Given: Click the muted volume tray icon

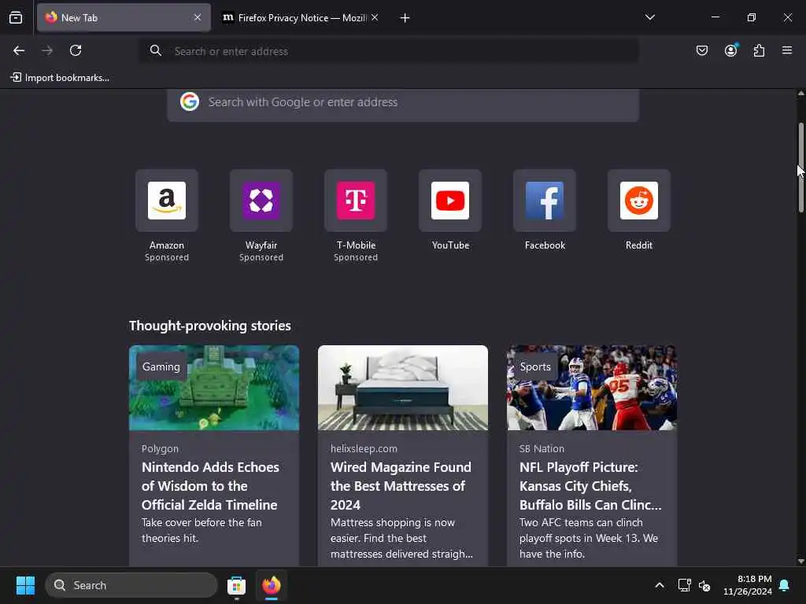Looking at the screenshot, I should (x=704, y=585).
